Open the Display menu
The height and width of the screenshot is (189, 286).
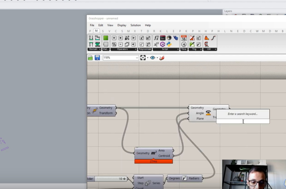pos(122,25)
